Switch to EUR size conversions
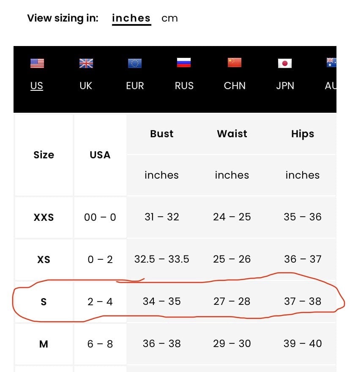Viewport: 350px width, 372px height. pyautogui.click(x=135, y=86)
